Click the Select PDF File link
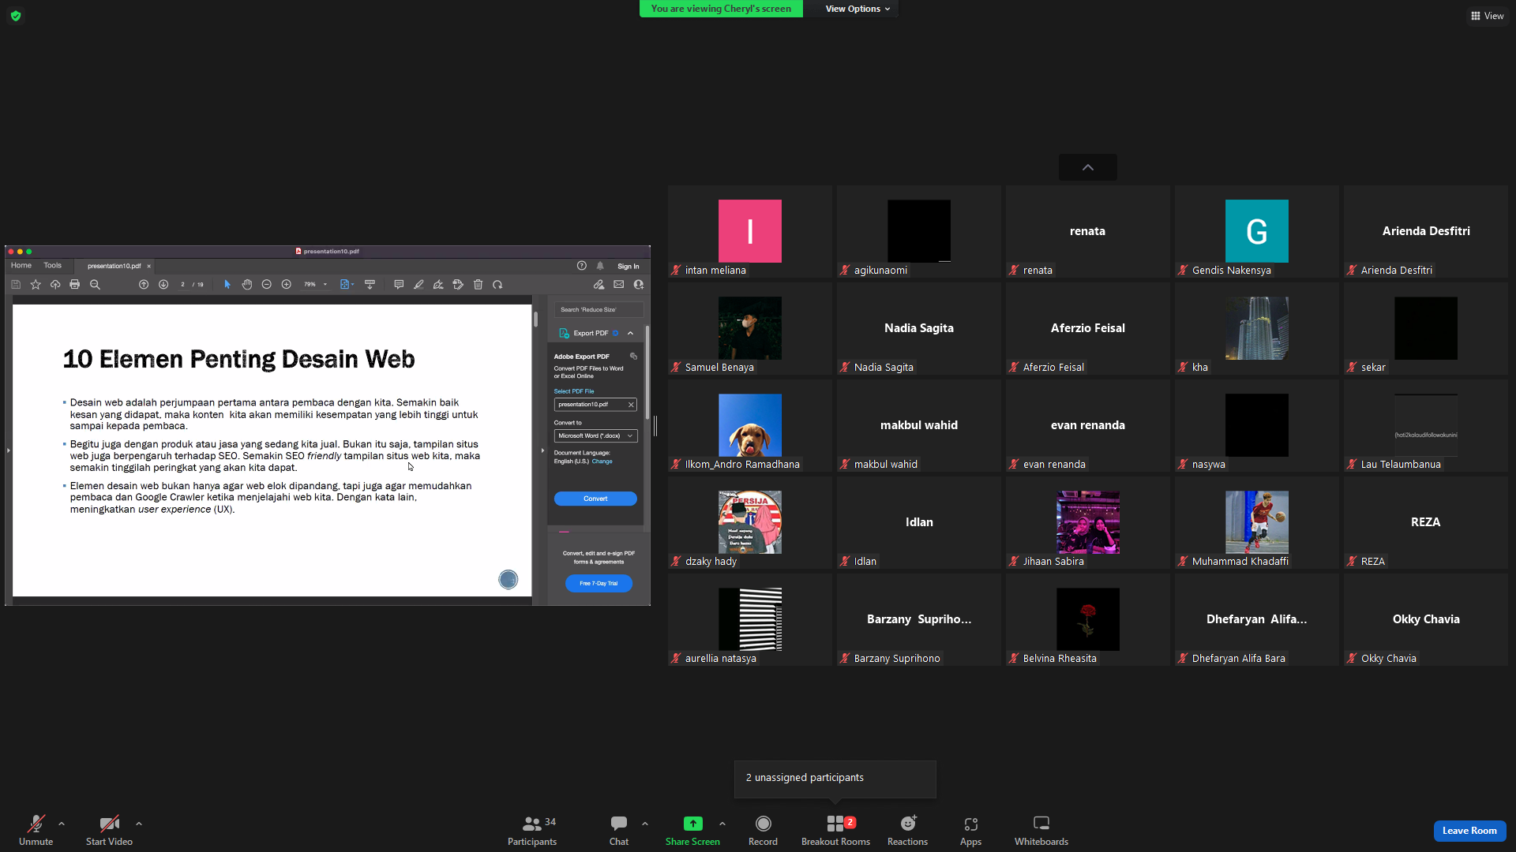 (574, 391)
